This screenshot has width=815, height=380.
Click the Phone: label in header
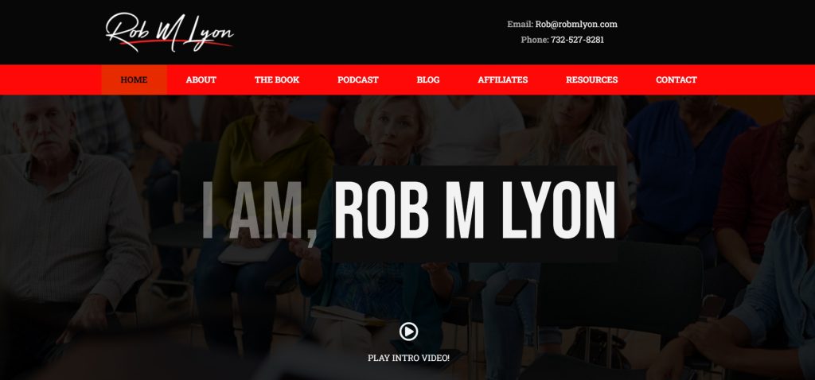click(x=535, y=40)
